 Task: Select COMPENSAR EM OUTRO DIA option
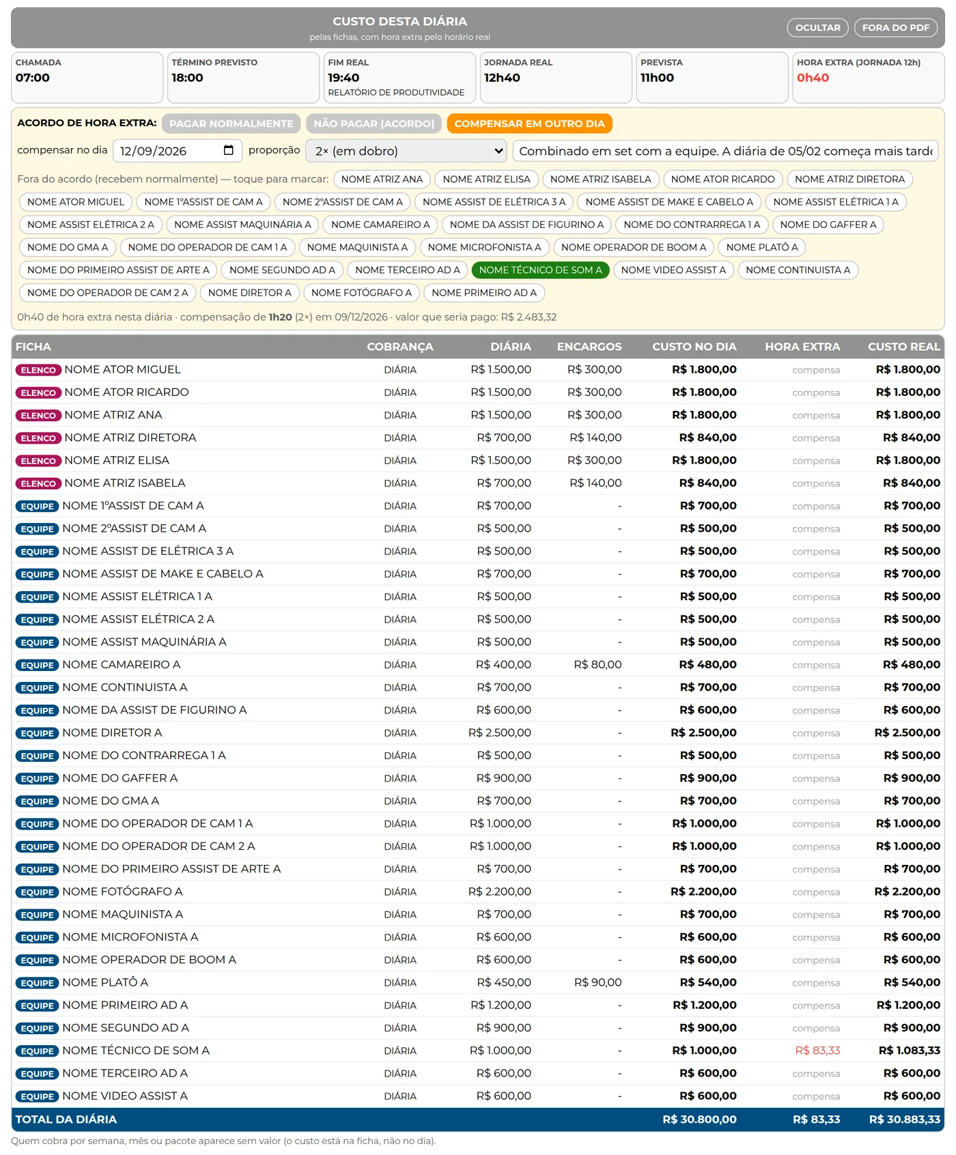(x=529, y=124)
